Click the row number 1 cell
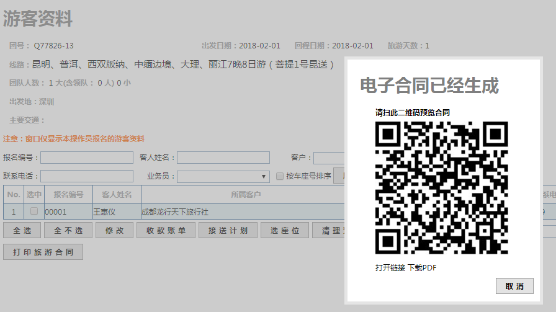556x312 pixels. (14, 212)
